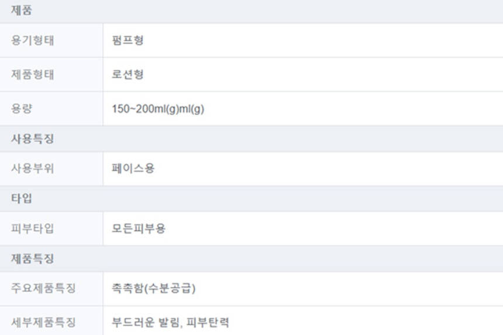
Task: Click the 로션형 value text
Action: [128, 75]
